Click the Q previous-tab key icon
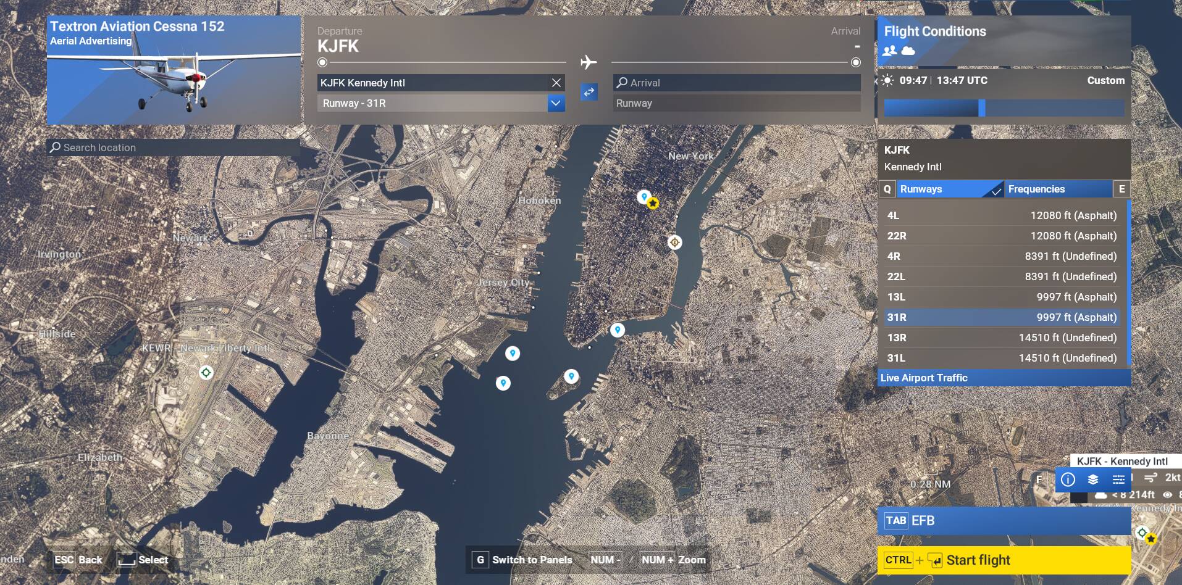 coord(887,189)
